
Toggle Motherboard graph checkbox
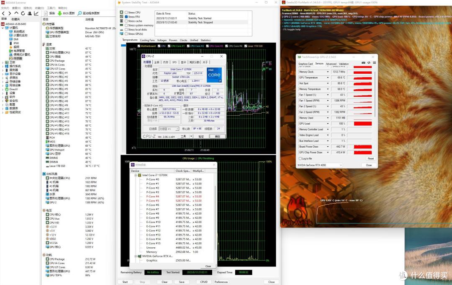click(139, 46)
